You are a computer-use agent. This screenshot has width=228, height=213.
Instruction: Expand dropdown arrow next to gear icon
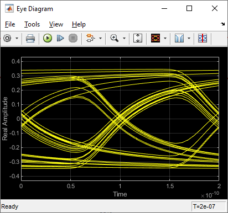[17, 38]
